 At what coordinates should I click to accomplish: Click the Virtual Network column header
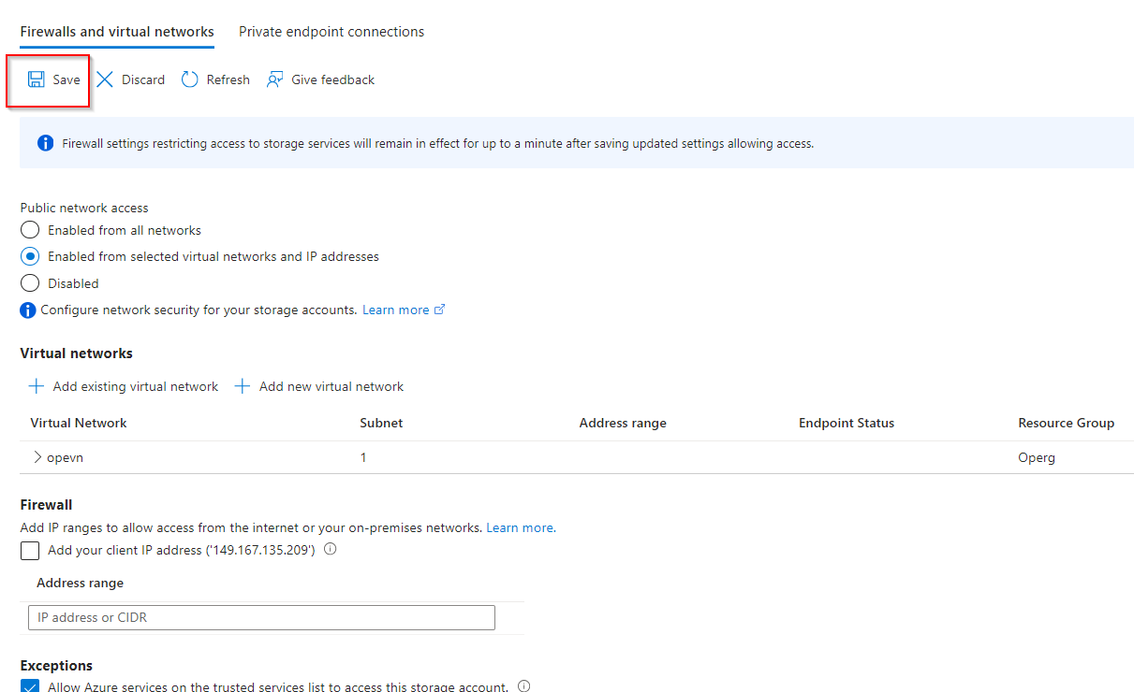coord(79,423)
